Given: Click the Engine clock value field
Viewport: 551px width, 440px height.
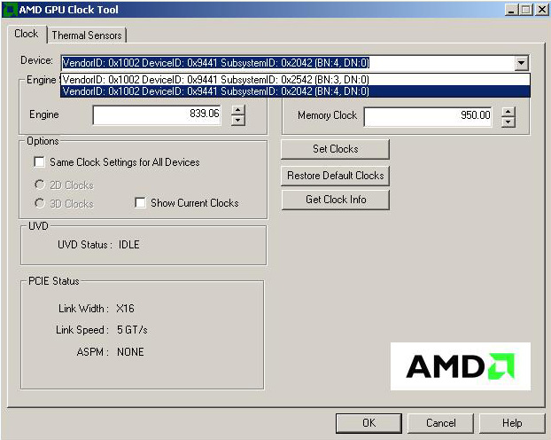Looking at the screenshot, I should 157,115.
